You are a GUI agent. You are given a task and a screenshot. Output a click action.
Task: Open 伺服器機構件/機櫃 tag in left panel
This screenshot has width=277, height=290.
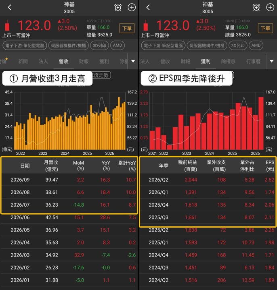point(68,46)
